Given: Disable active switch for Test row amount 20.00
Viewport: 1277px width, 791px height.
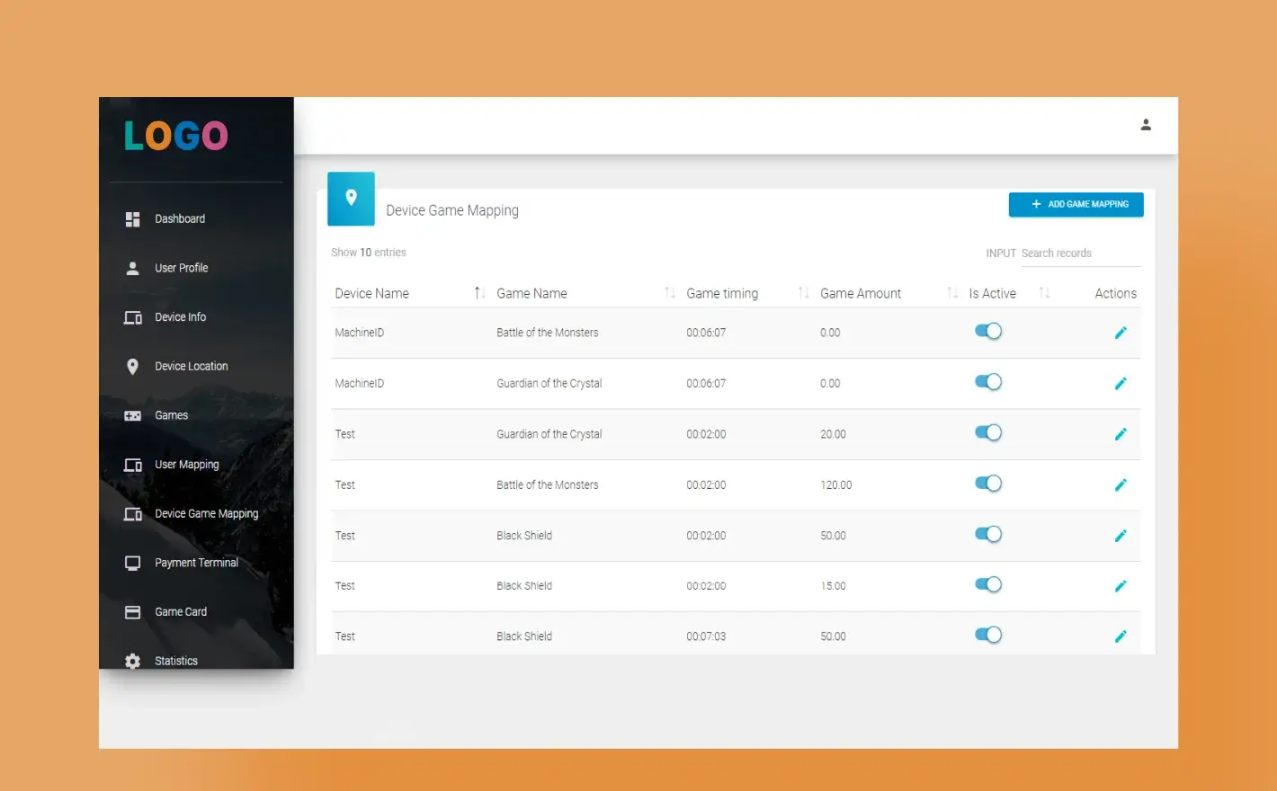Looking at the screenshot, I should (x=987, y=433).
